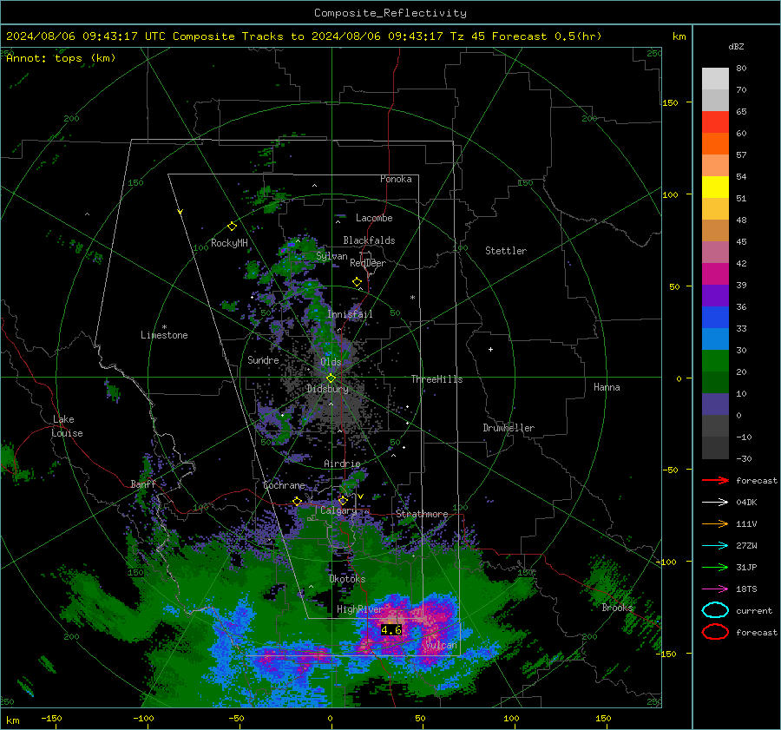Click the Annot: tops (km) label
The width and height of the screenshot is (781, 730).
(x=61, y=58)
